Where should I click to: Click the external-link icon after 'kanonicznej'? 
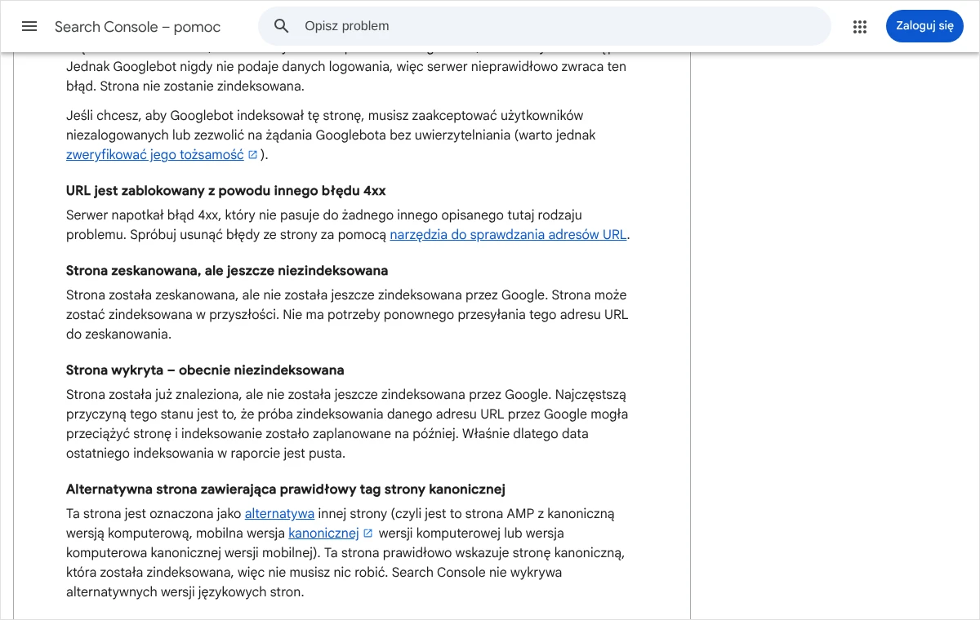[368, 534]
